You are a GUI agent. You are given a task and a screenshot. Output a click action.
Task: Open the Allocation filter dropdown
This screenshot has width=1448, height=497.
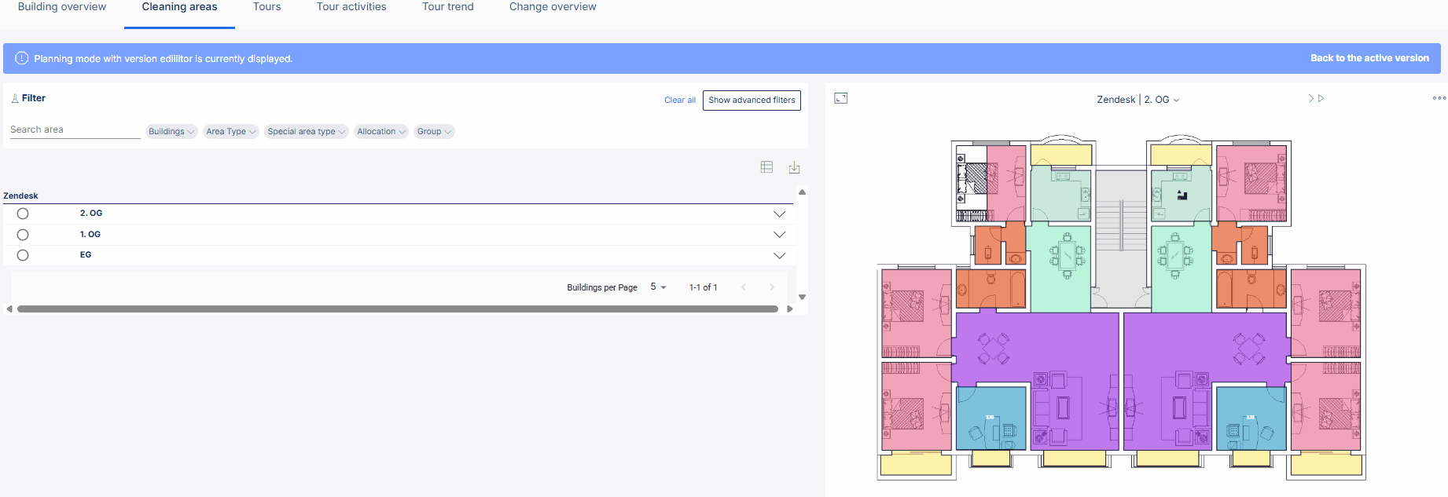tap(381, 131)
